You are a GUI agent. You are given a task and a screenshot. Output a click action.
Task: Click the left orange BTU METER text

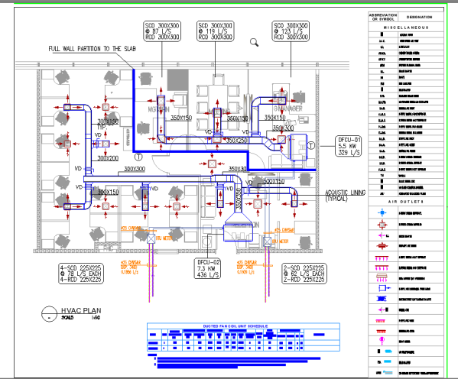(164, 238)
